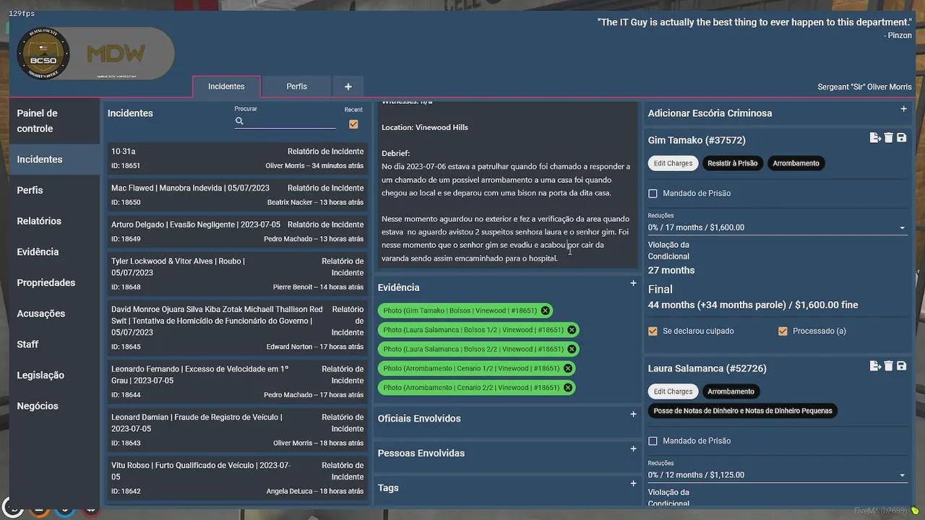Uncheck Se declarou culpado for Gim Tamako

(x=653, y=331)
